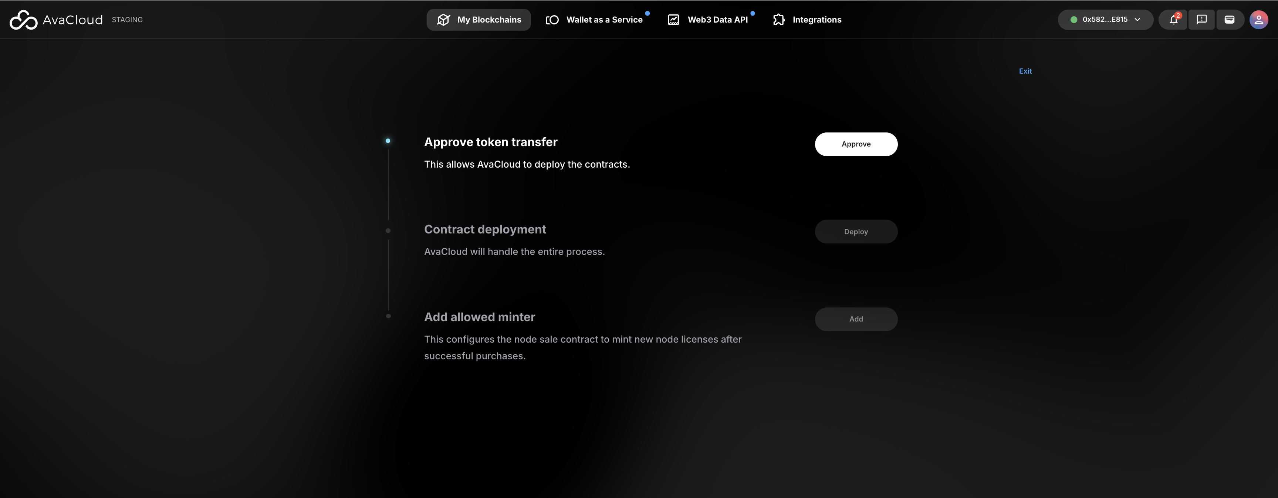The image size is (1278, 498).
Task: Click the Approve token transfer step marker
Action: tap(388, 141)
